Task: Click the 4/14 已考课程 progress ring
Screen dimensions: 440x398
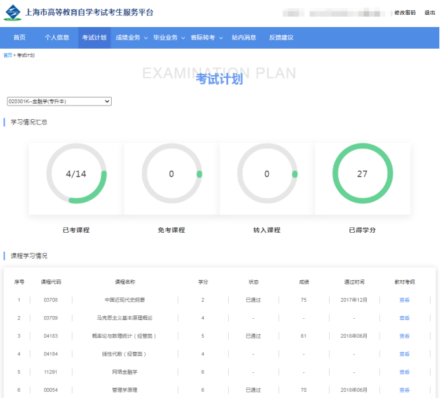Action: [76, 174]
